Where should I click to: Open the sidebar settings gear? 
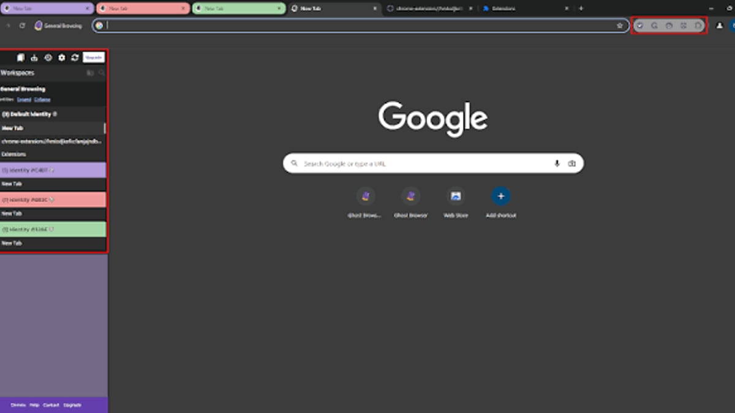[x=61, y=58]
